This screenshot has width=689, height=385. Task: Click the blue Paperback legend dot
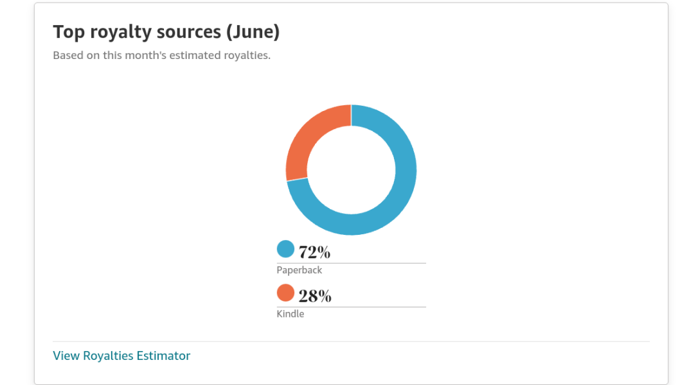click(x=285, y=249)
